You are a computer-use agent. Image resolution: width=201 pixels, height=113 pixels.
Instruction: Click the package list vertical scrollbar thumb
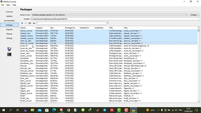tap(198, 30)
